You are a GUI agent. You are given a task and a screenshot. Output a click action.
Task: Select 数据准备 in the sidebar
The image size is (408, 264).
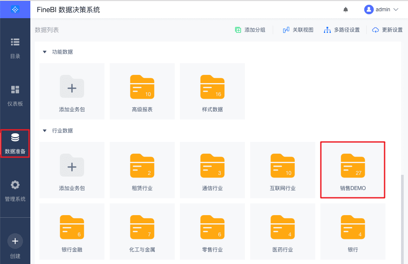[15, 143]
